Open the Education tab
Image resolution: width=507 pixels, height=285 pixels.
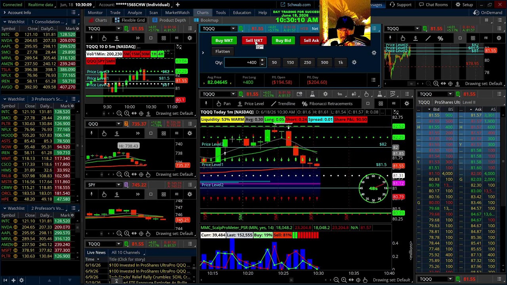[x=242, y=13]
